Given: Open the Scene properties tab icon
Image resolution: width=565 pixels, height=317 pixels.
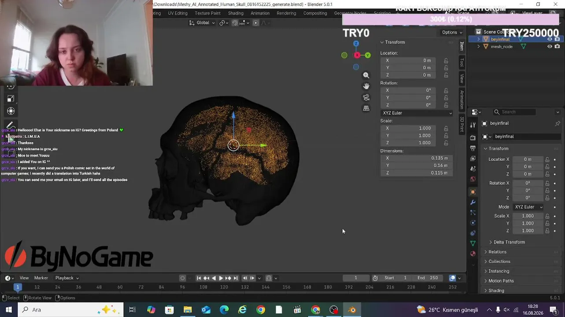Looking at the screenshot, I should pos(473,169).
